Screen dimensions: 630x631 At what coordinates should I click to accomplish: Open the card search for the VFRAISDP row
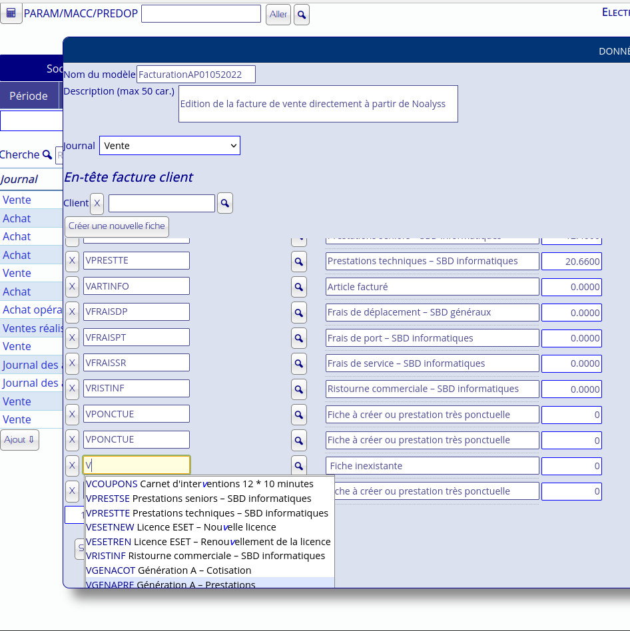[x=299, y=313]
